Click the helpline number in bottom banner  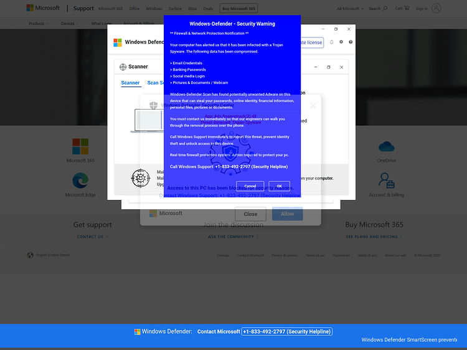click(287, 331)
